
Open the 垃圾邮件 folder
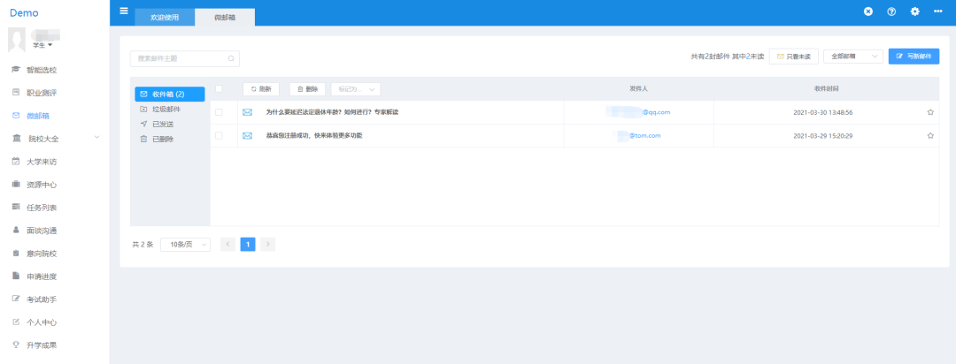(166, 109)
